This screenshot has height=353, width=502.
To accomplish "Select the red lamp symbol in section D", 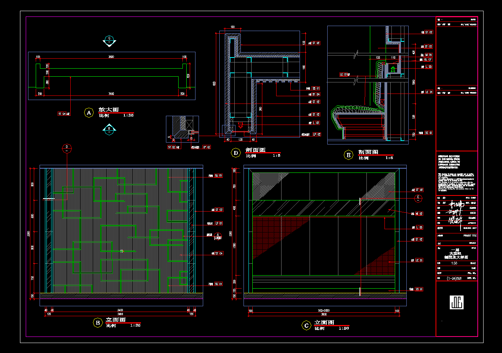I will [x=240, y=125].
